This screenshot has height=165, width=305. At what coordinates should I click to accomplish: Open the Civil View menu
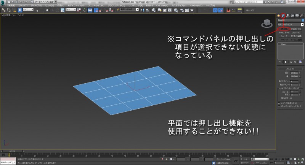click(161, 6)
